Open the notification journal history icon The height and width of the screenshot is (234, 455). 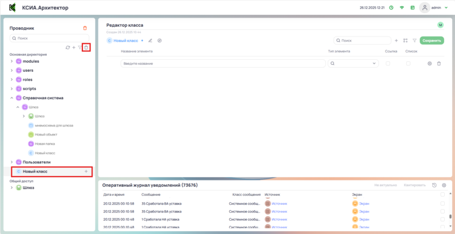[435, 185]
